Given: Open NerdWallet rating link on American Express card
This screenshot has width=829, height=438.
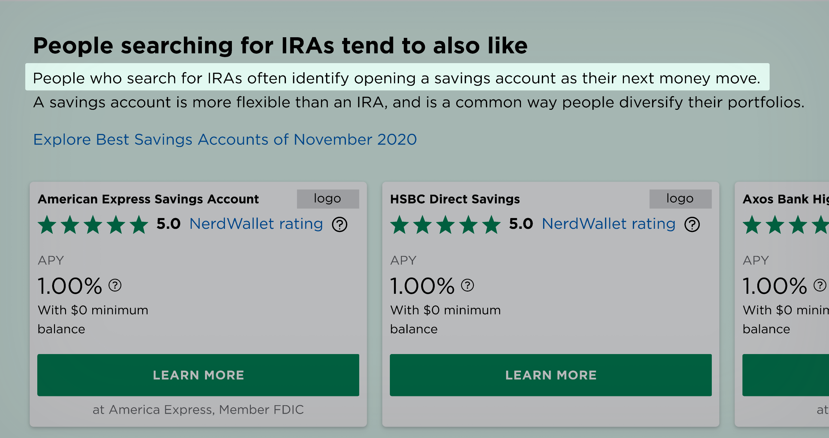Looking at the screenshot, I should (256, 224).
